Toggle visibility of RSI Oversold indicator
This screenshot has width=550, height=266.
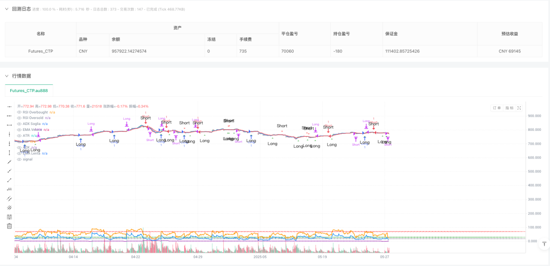[19, 118]
